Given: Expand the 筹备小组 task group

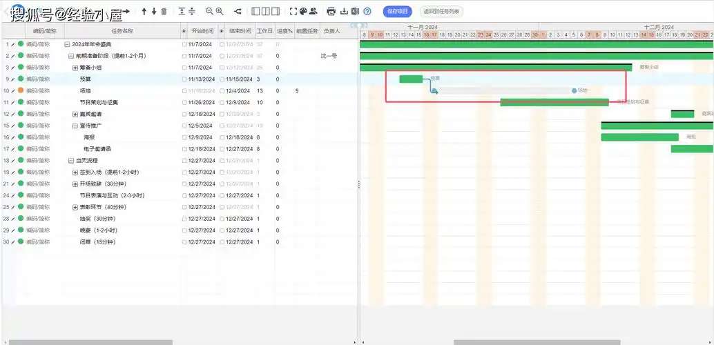Looking at the screenshot, I should pos(75,68).
